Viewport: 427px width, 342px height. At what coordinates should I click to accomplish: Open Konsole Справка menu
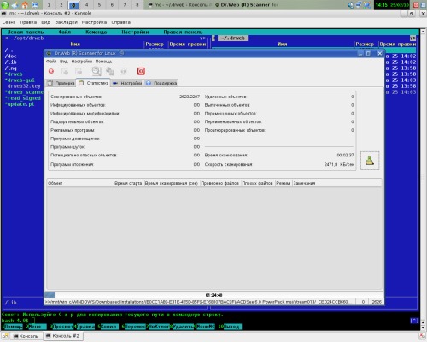tap(120, 22)
